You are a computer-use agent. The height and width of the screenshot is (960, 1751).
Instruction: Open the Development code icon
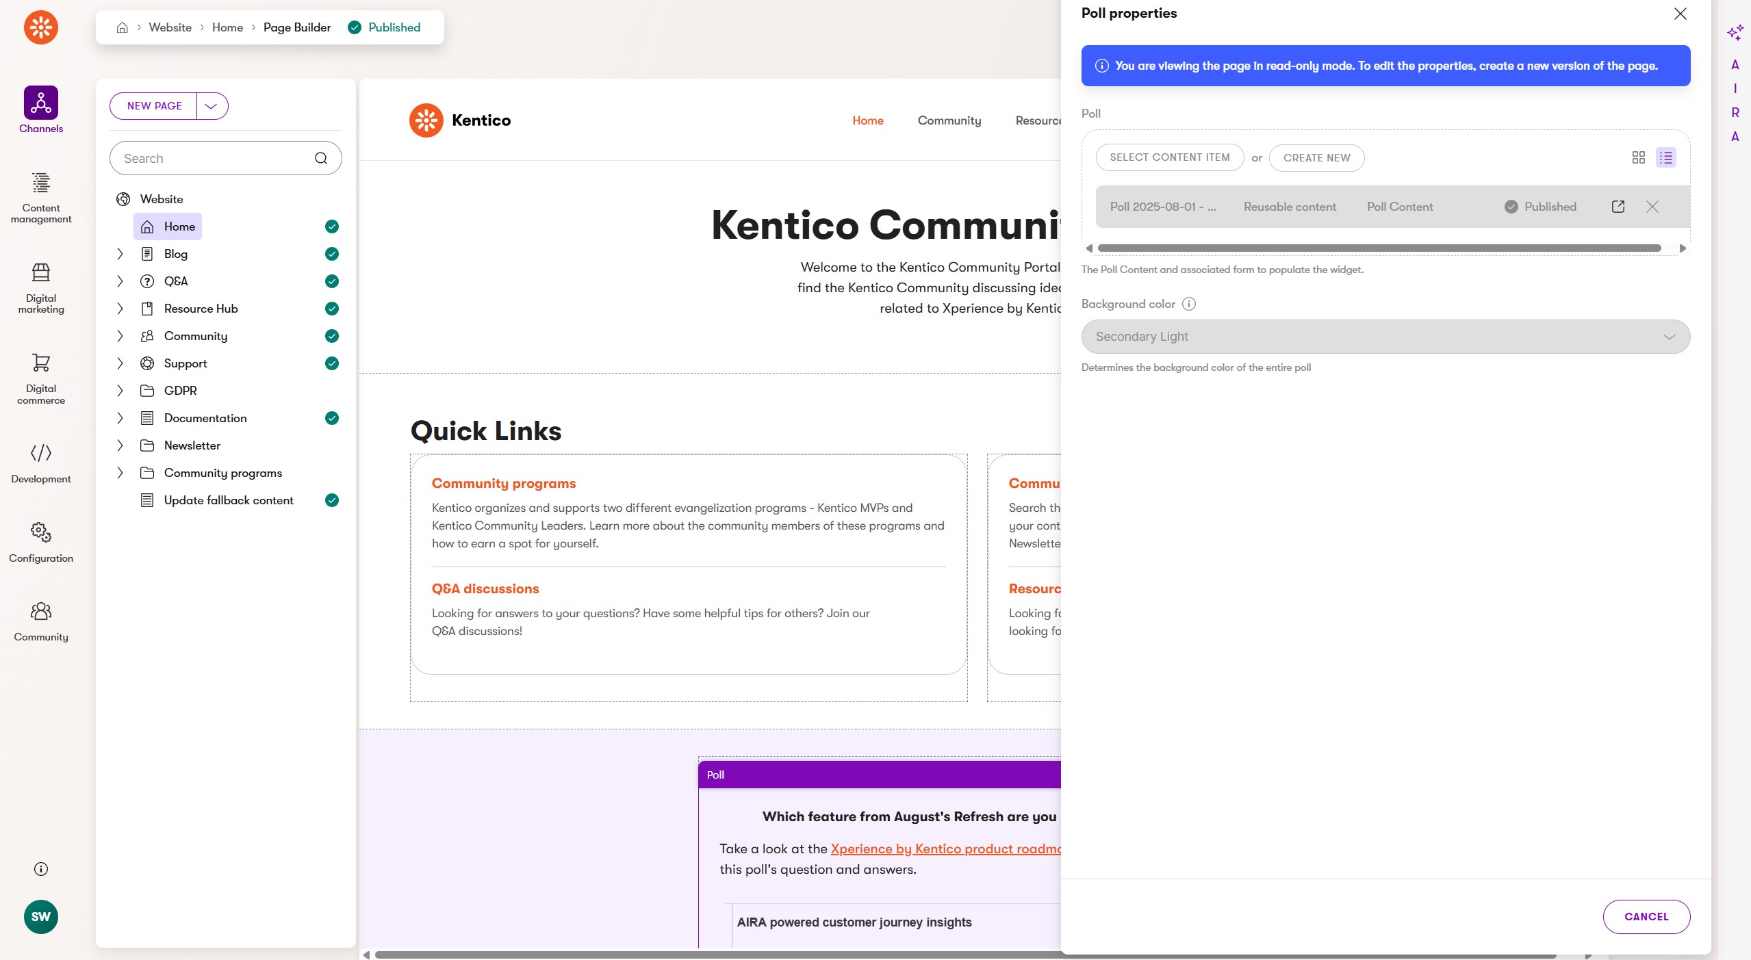click(41, 453)
